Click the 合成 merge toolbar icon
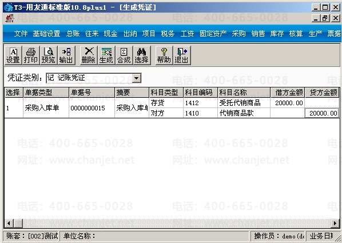Viewport: 342px width, 243px height. pos(124,55)
